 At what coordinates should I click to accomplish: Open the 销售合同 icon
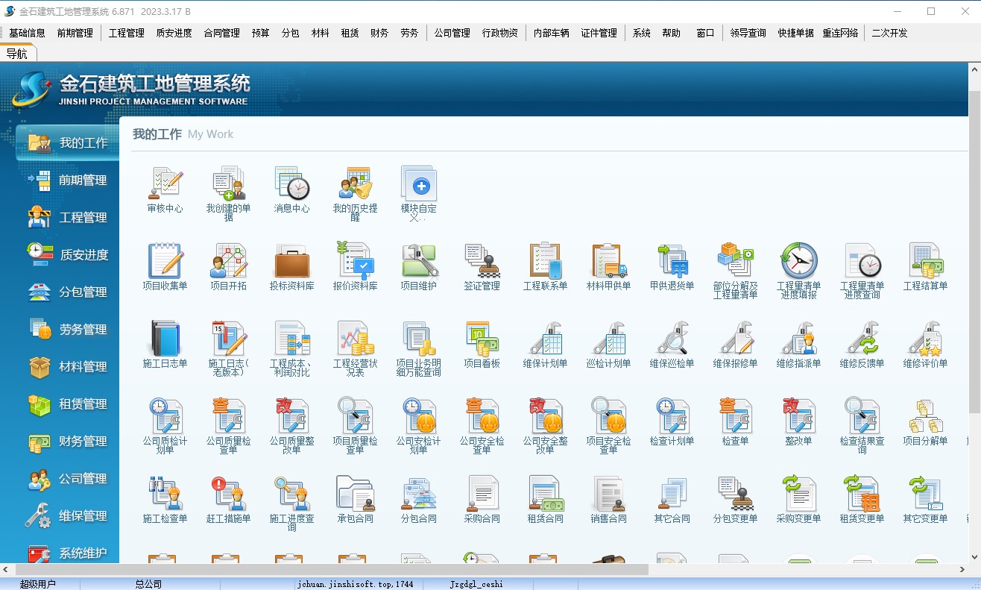coord(608,494)
